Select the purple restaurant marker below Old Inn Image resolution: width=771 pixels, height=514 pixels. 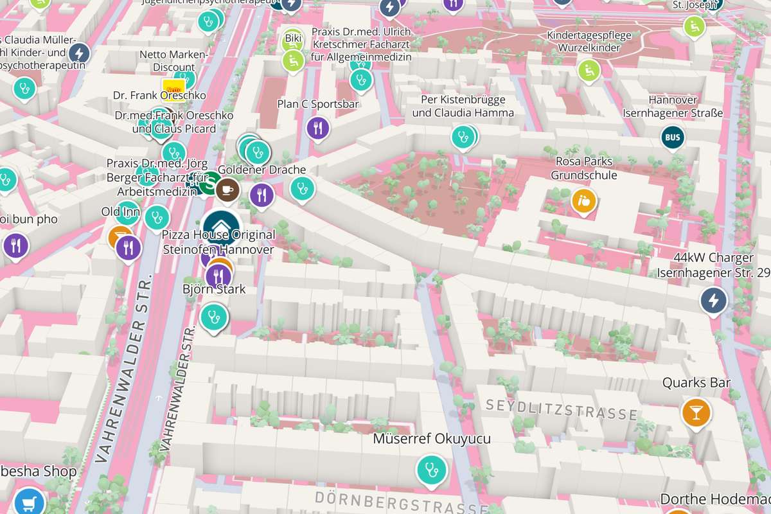pyautogui.click(x=128, y=247)
